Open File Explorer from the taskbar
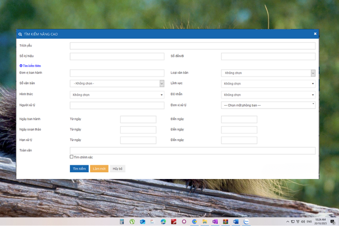Image resolution: width=339 pixels, height=226 pixels. [205, 221]
